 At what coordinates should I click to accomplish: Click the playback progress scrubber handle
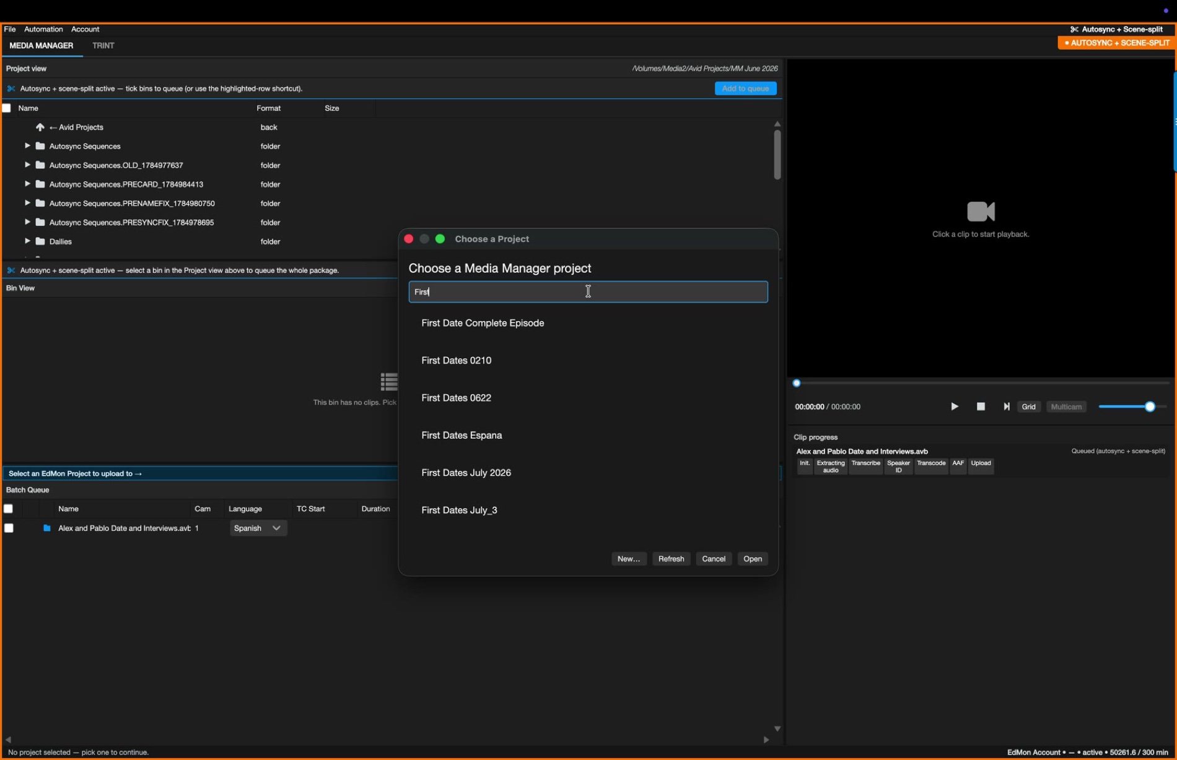point(797,383)
